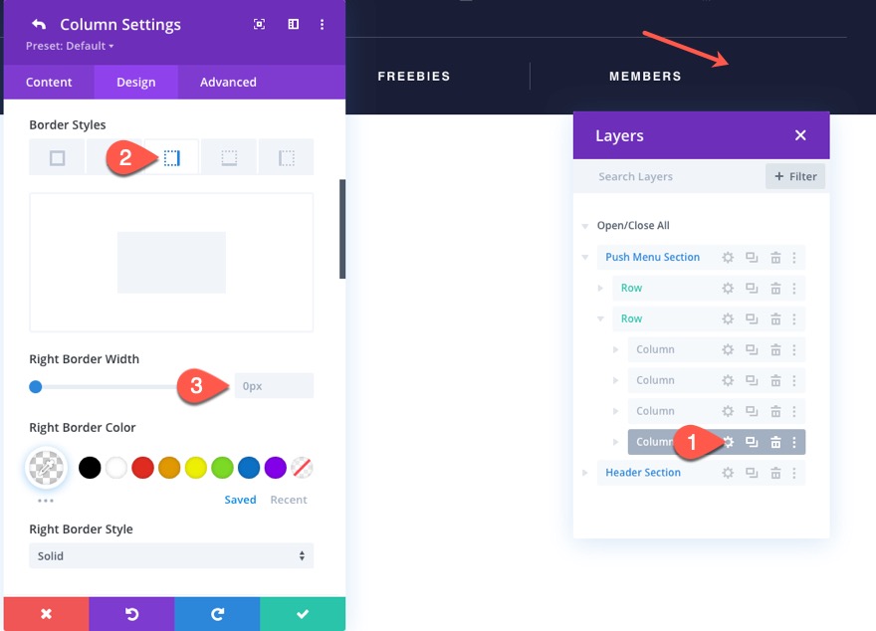The width and height of the screenshot is (876, 631).
Task: Select the solid all-sides border style icon
Action: (57, 156)
